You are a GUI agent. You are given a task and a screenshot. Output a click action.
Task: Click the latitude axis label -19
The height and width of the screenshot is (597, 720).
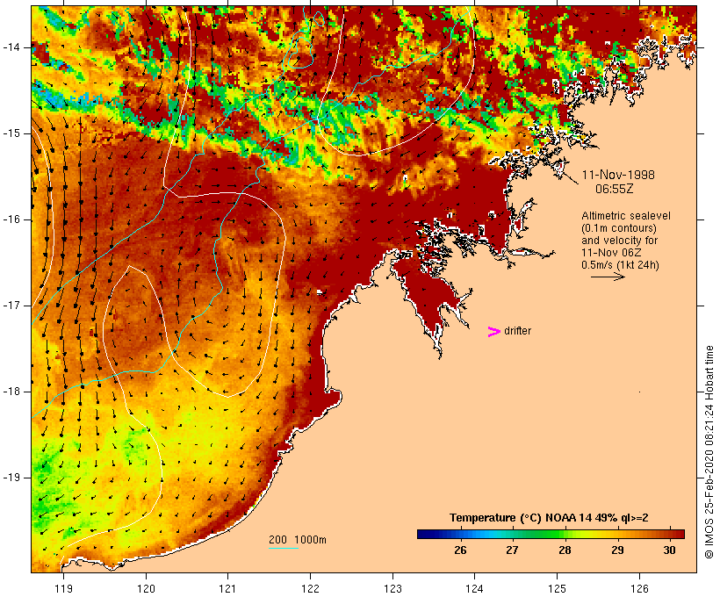[11, 478]
